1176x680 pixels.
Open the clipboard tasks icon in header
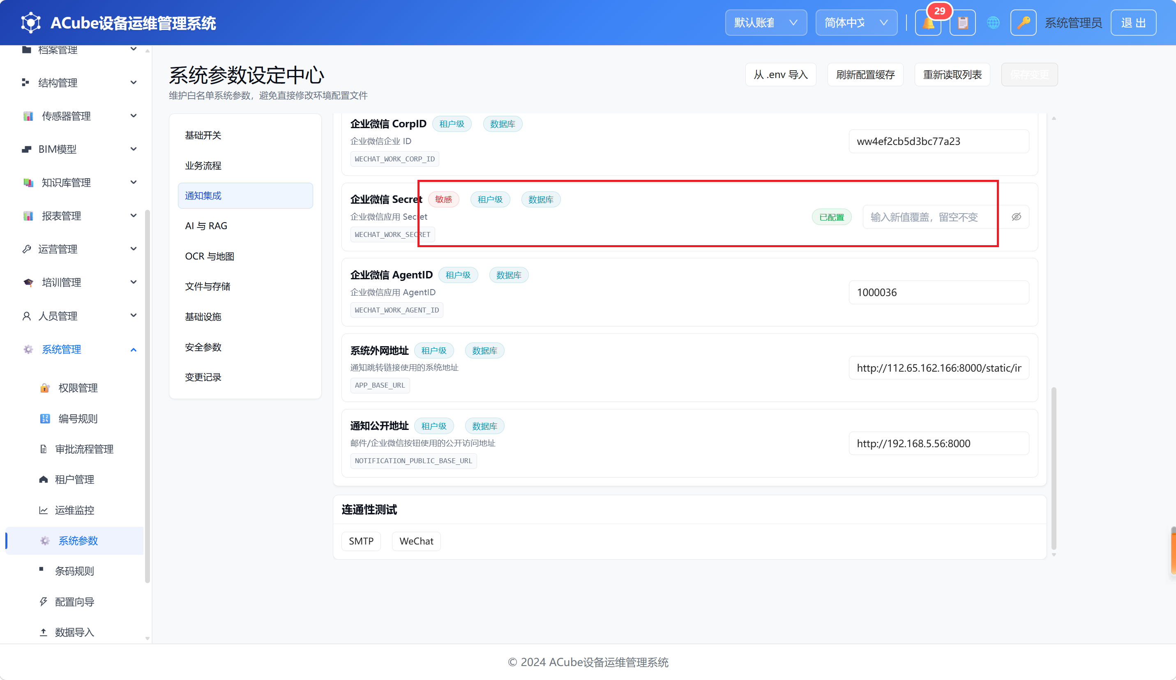[962, 23]
